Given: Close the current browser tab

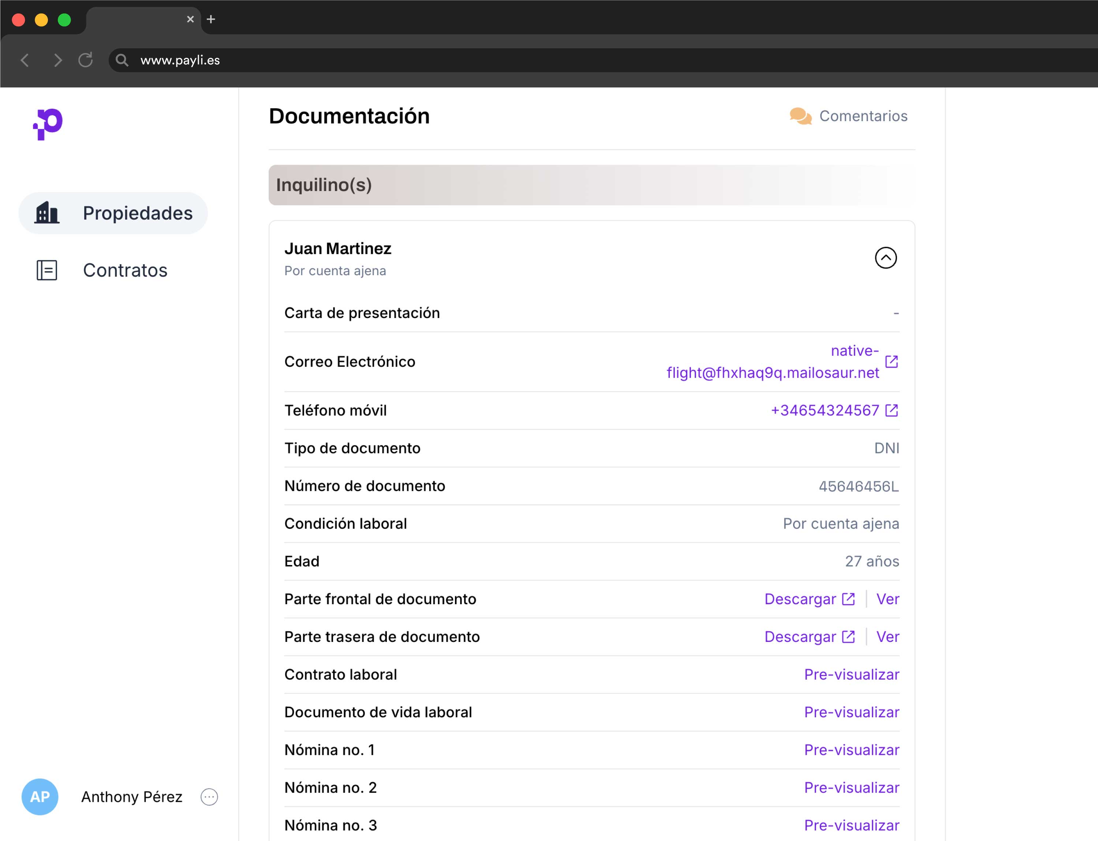Looking at the screenshot, I should 190,19.
